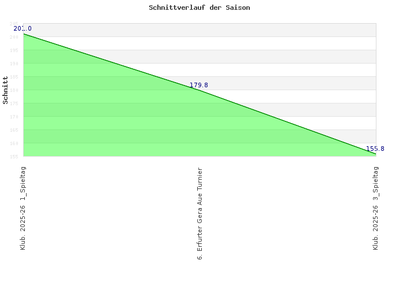Select '6. Erfurter Gera Aue Turnier' label
Image resolution: width=399 pixels, height=289 pixels.
(x=199, y=213)
